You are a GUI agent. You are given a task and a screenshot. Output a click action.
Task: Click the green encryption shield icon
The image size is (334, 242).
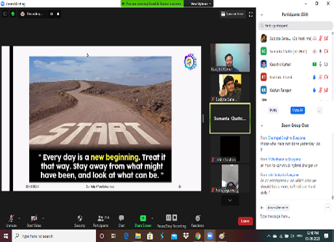point(13,14)
